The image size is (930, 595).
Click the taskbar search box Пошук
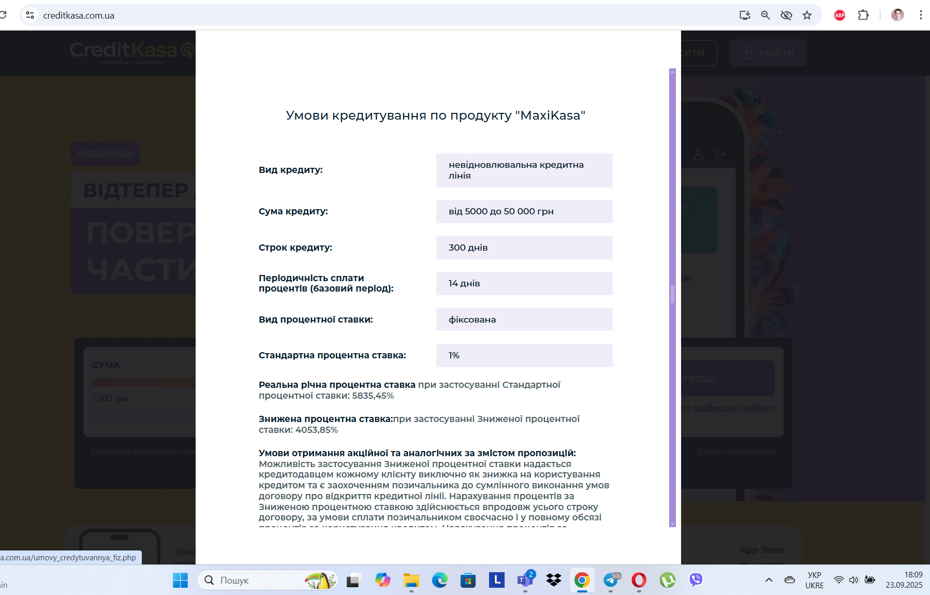coord(268,581)
